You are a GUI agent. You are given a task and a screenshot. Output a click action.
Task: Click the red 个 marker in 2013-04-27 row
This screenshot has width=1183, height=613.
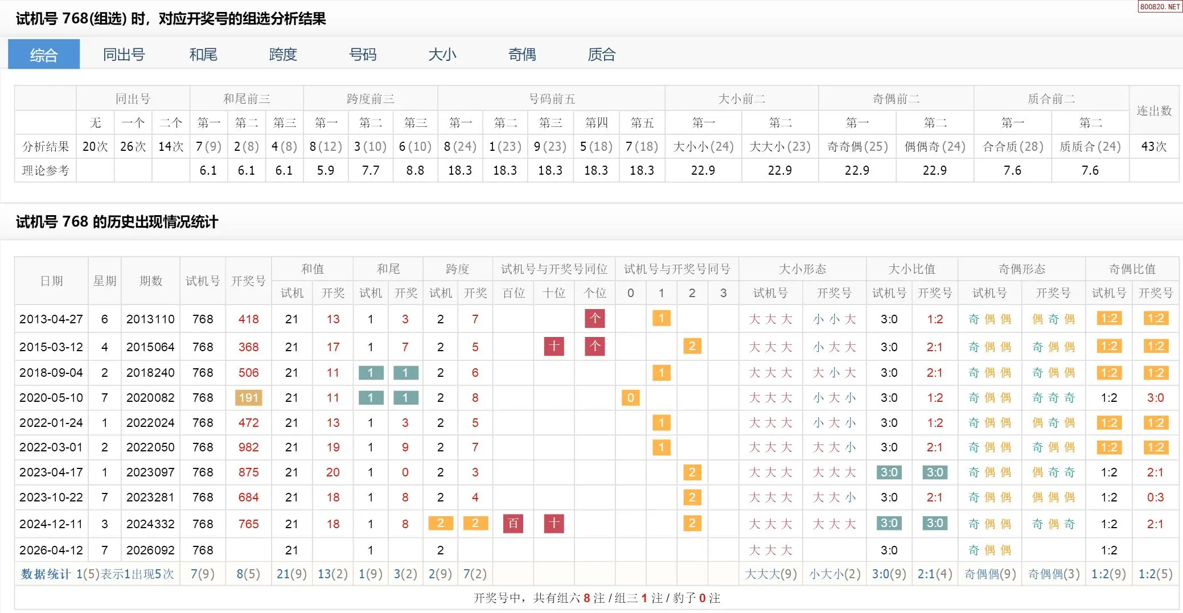(594, 319)
